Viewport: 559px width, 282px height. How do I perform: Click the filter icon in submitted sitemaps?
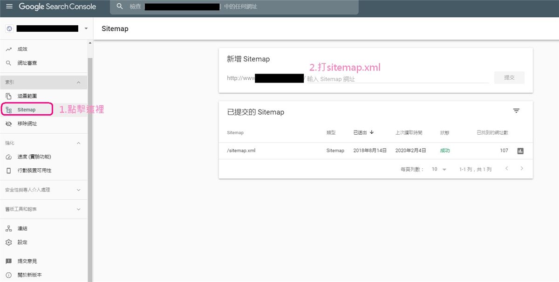[x=516, y=111]
